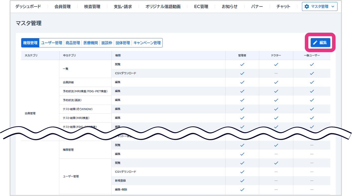Open the ダッシュボード menu
Image resolution: width=352 pixels, height=196 pixels.
tap(28, 6)
